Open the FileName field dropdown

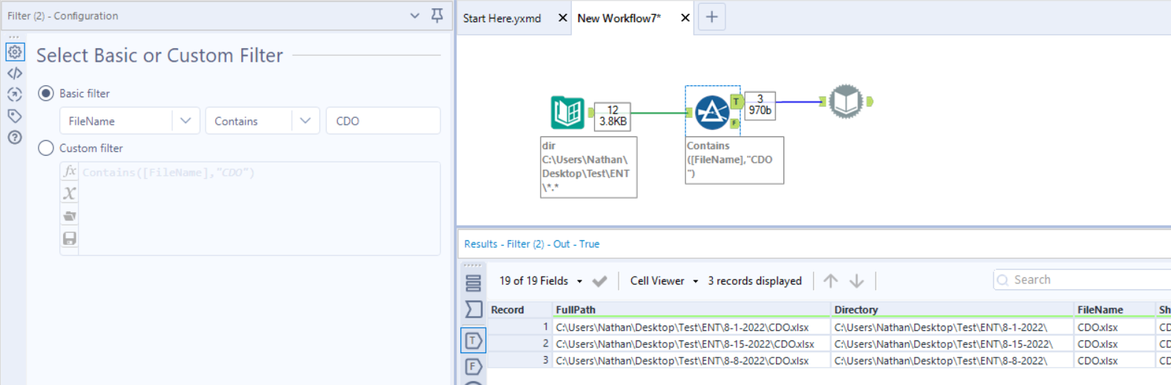pyautogui.click(x=186, y=121)
